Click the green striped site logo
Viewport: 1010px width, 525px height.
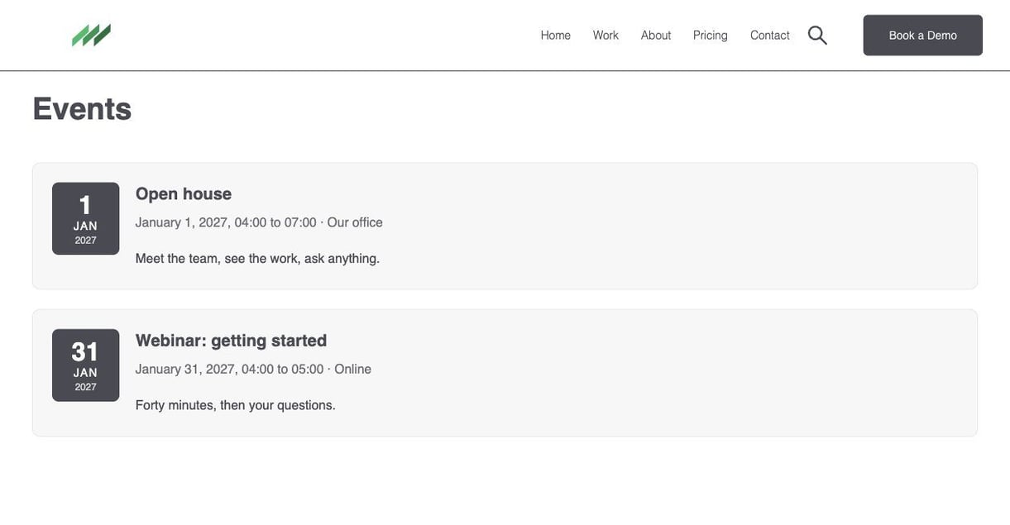click(x=91, y=36)
